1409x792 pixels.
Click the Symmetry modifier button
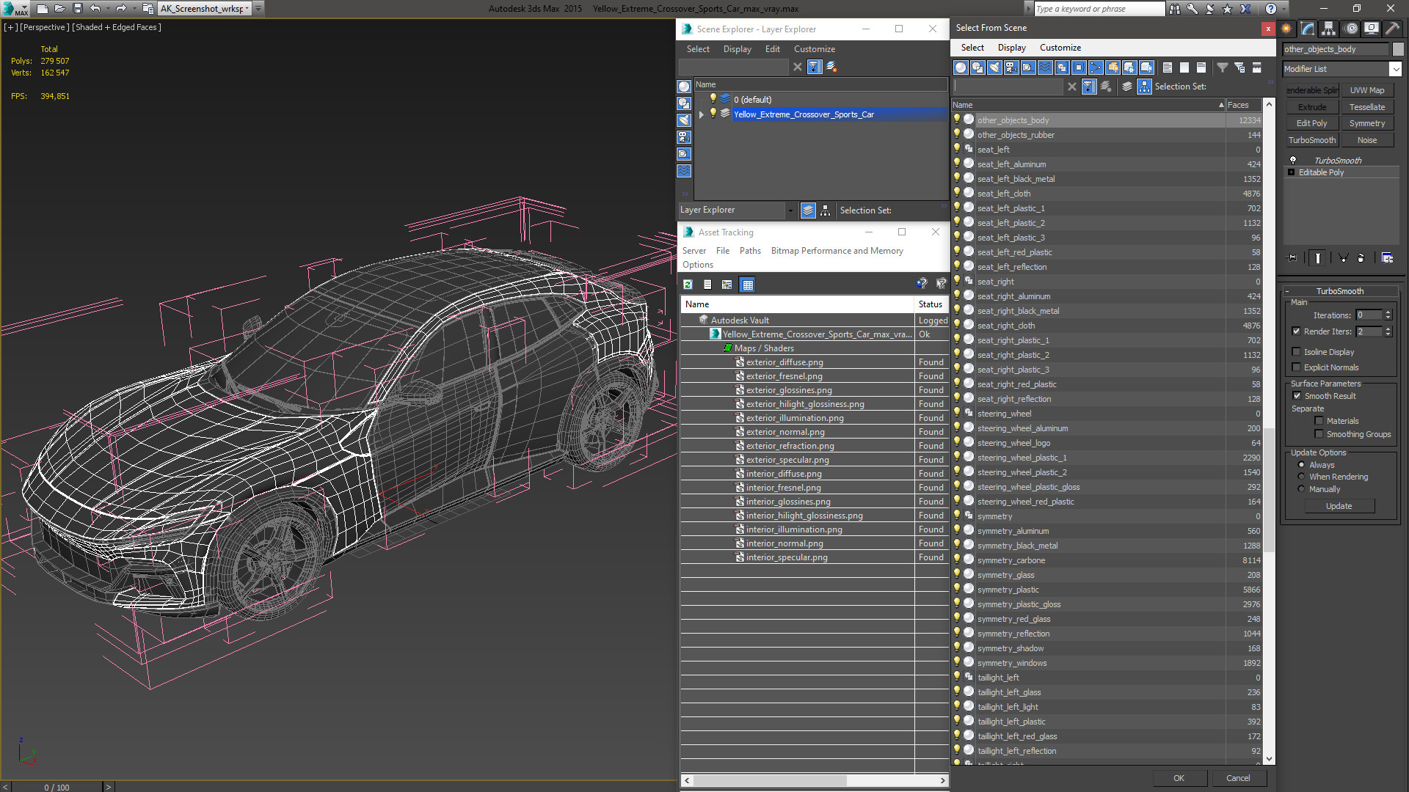click(1366, 123)
